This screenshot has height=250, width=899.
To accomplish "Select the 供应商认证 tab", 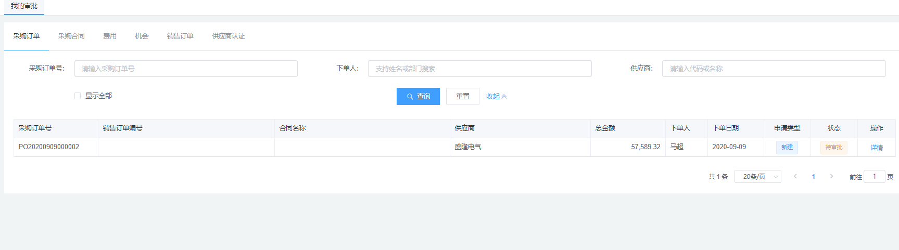I will (x=228, y=36).
